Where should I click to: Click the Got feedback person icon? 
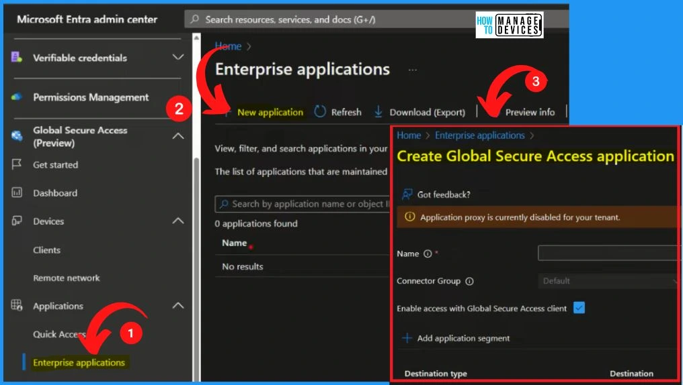407,195
